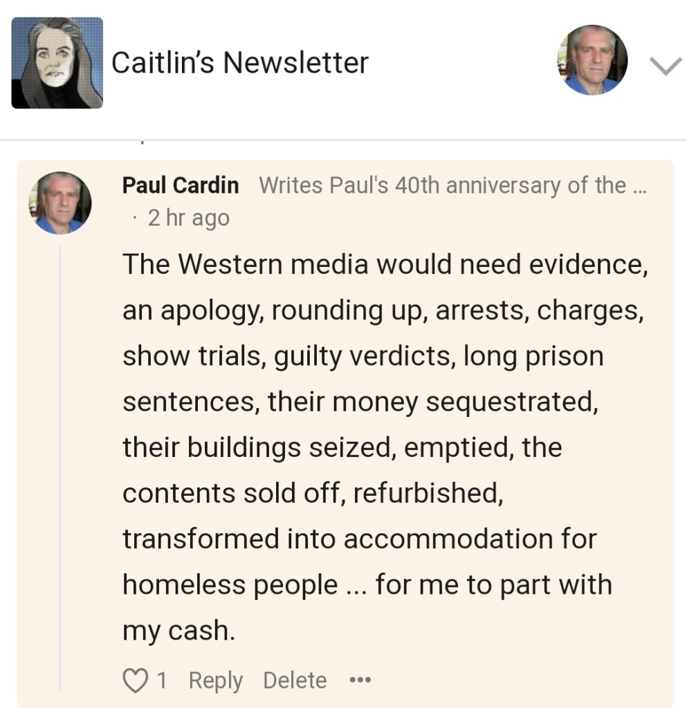Reply to Paul Cardin's comment
This screenshot has height=708, width=687.
pyautogui.click(x=215, y=680)
